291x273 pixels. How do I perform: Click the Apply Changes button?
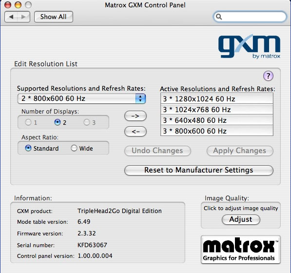tap(240, 151)
